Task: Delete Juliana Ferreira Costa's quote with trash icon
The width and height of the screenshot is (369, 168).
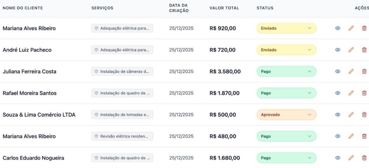Action: 364,71
